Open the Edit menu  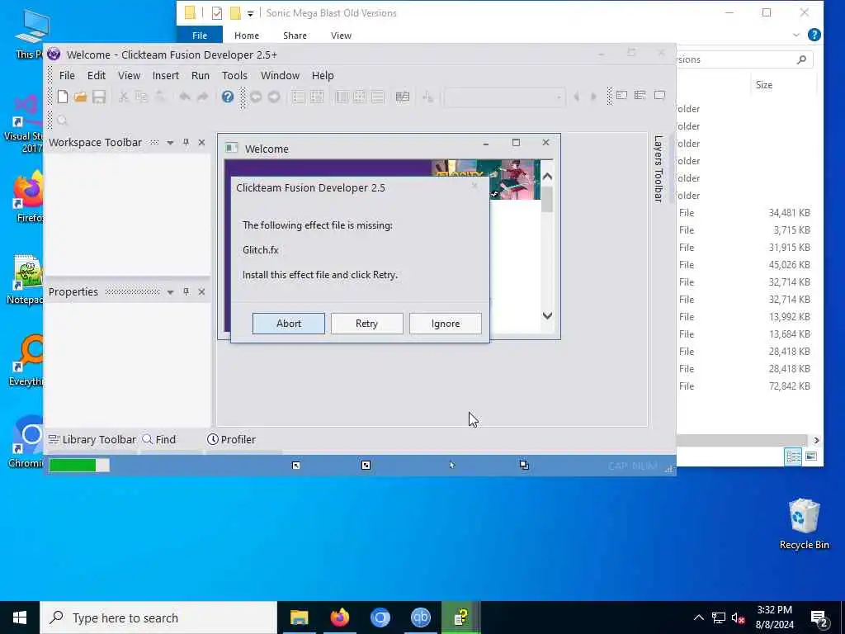pyautogui.click(x=97, y=75)
